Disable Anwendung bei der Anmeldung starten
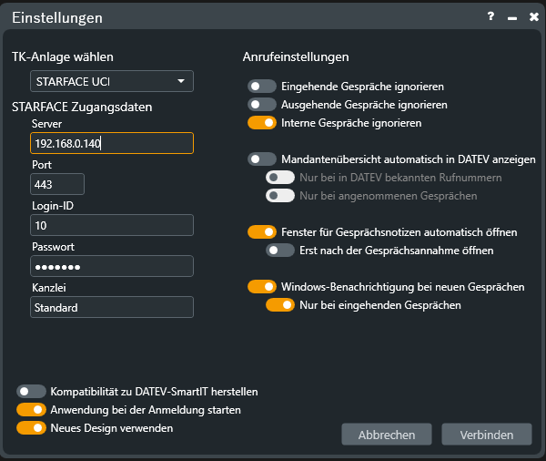The height and width of the screenshot is (461, 546). click(x=31, y=410)
